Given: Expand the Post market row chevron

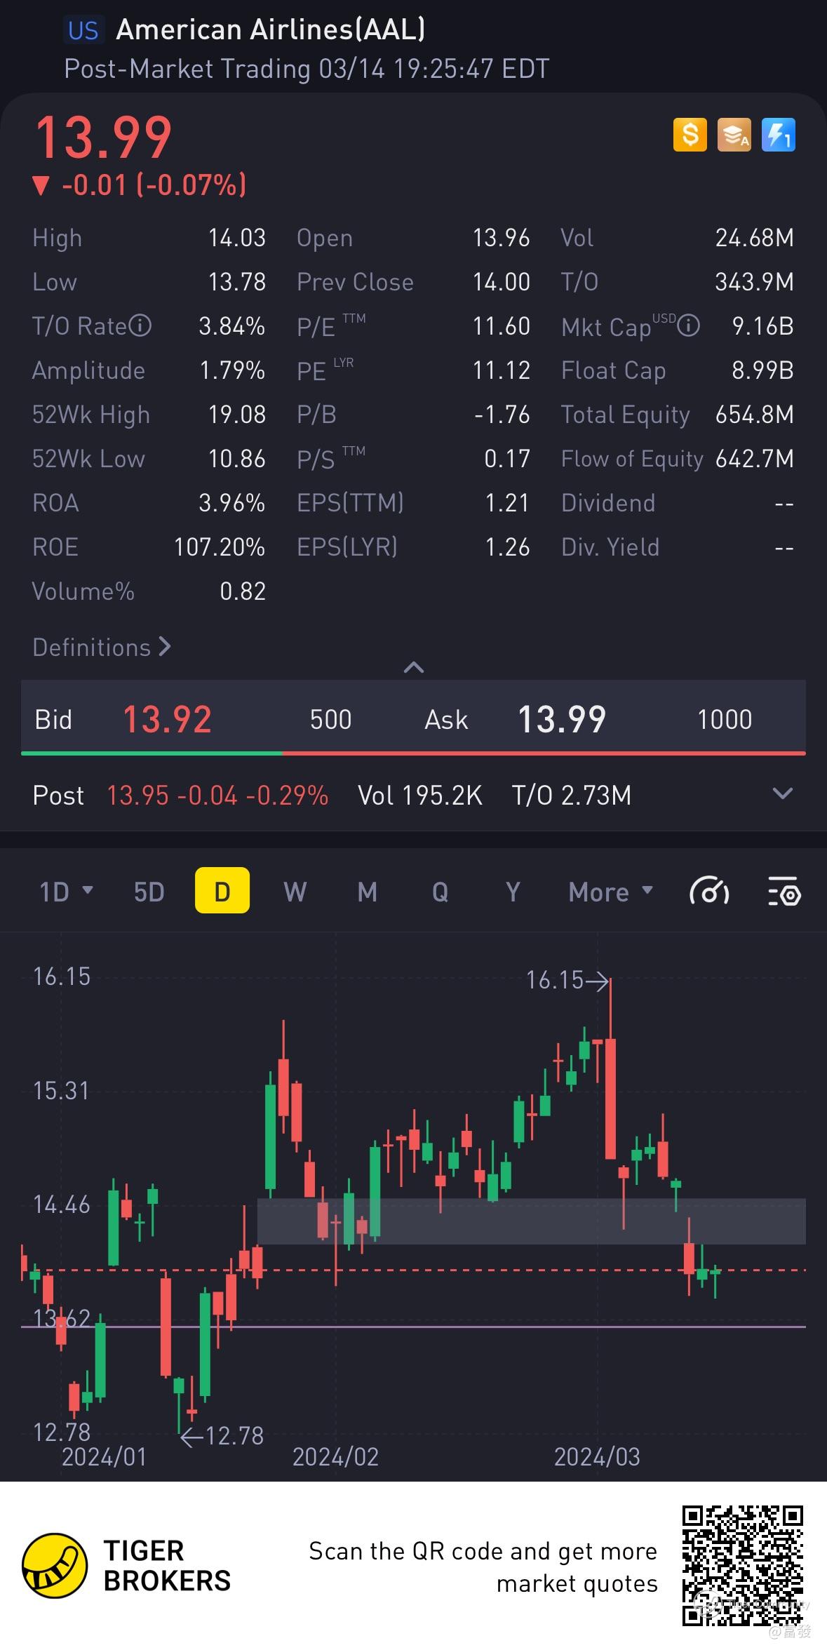Looking at the screenshot, I should click(x=782, y=794).
